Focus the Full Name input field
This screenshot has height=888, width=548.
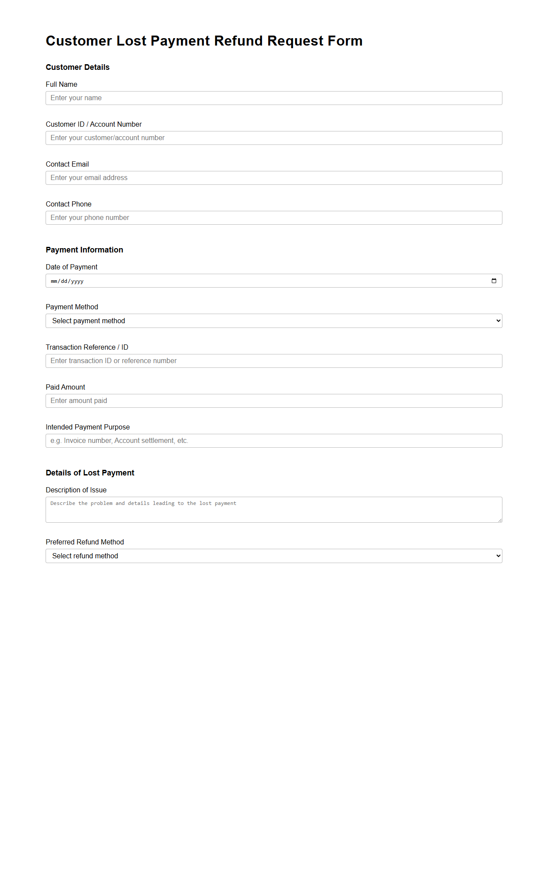(274, 98)
